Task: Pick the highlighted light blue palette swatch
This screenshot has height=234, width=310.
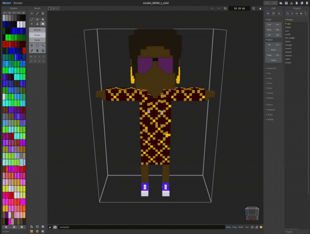Action: pyautogui.click(x=21, y=162)
